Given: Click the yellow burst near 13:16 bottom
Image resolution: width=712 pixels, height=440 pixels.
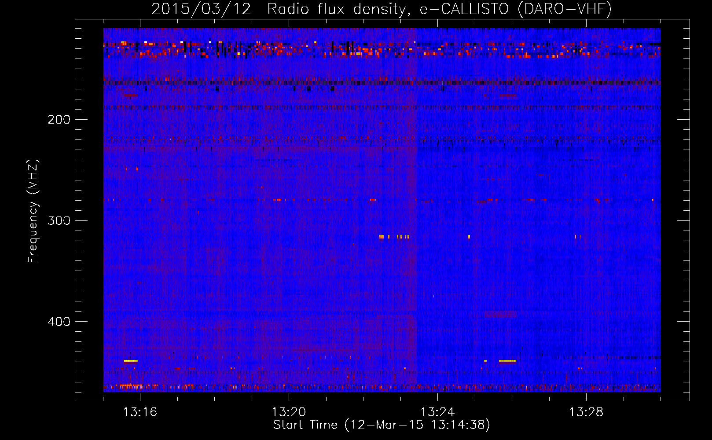Looking at the screenshot, I should [131, 361].
